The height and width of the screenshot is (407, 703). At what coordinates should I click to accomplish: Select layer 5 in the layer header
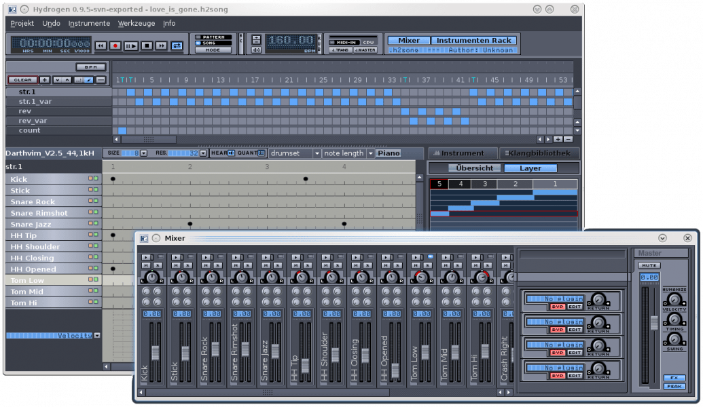click(x=439, y=184)
